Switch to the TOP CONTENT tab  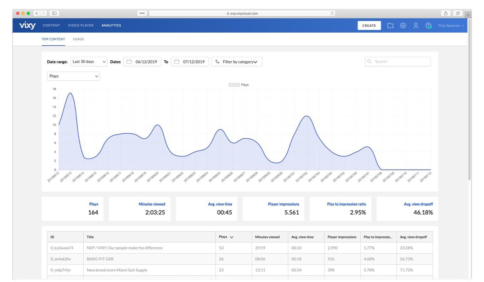click(54, 39)
